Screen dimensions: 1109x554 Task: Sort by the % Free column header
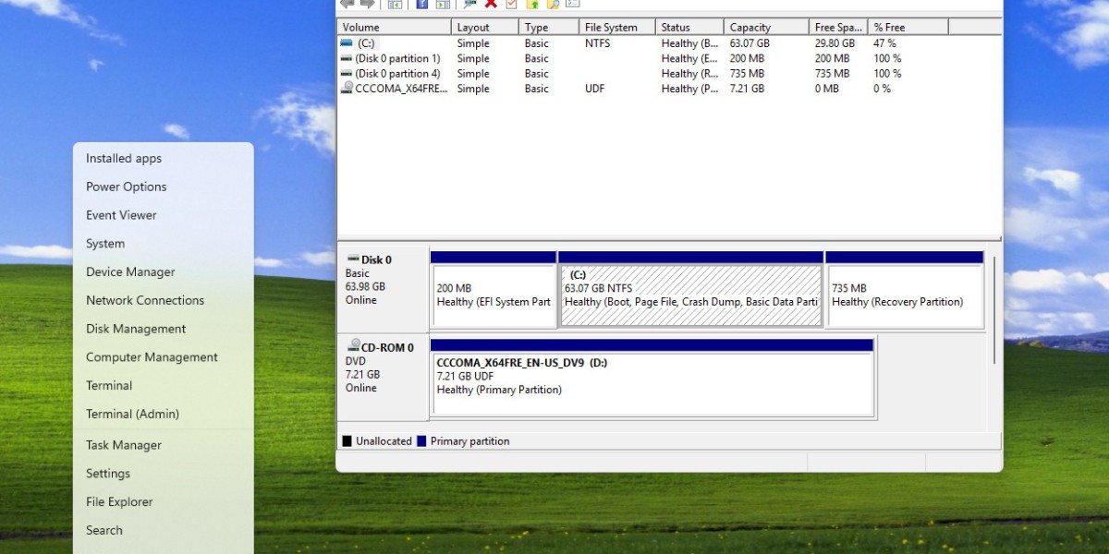[908, 28]
